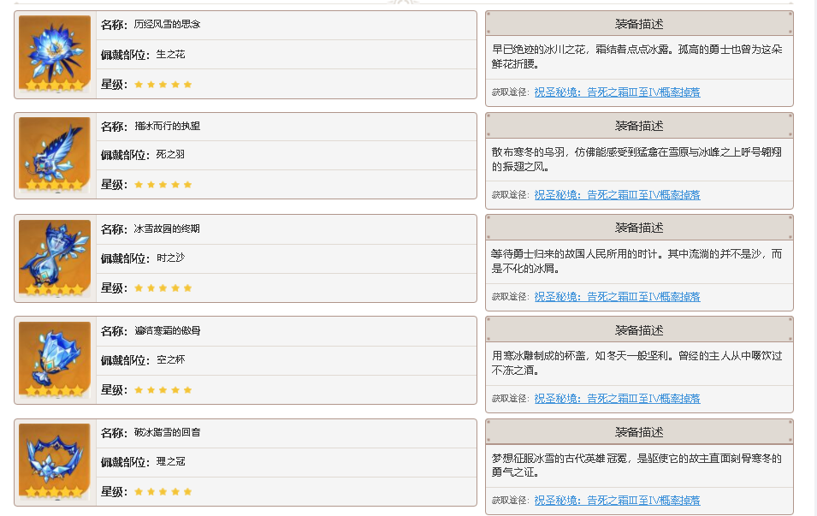Image resolution: width=817 pixels, height=516 pixels.
Task: Click the blue flower artifact icon
Action: [x=55, y=54]
